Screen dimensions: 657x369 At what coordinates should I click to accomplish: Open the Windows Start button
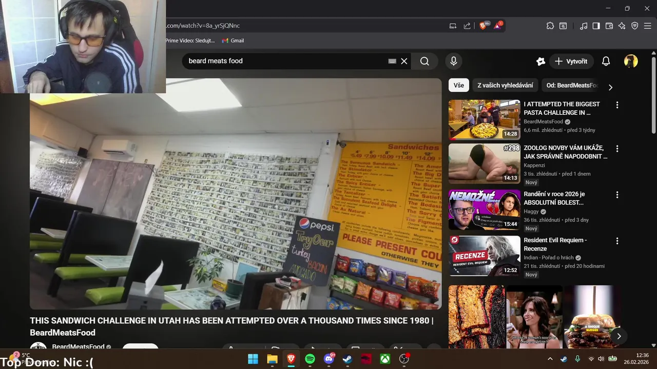coord(253,359)
